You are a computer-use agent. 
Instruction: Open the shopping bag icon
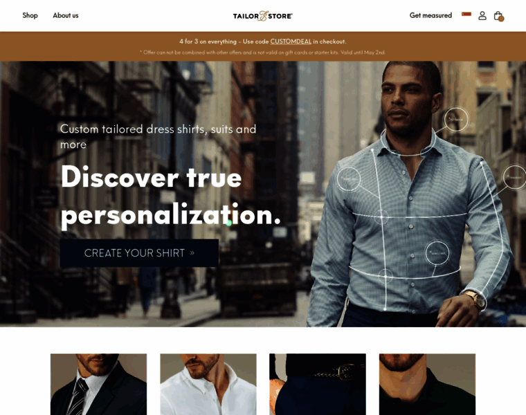(x=498, y=16)
